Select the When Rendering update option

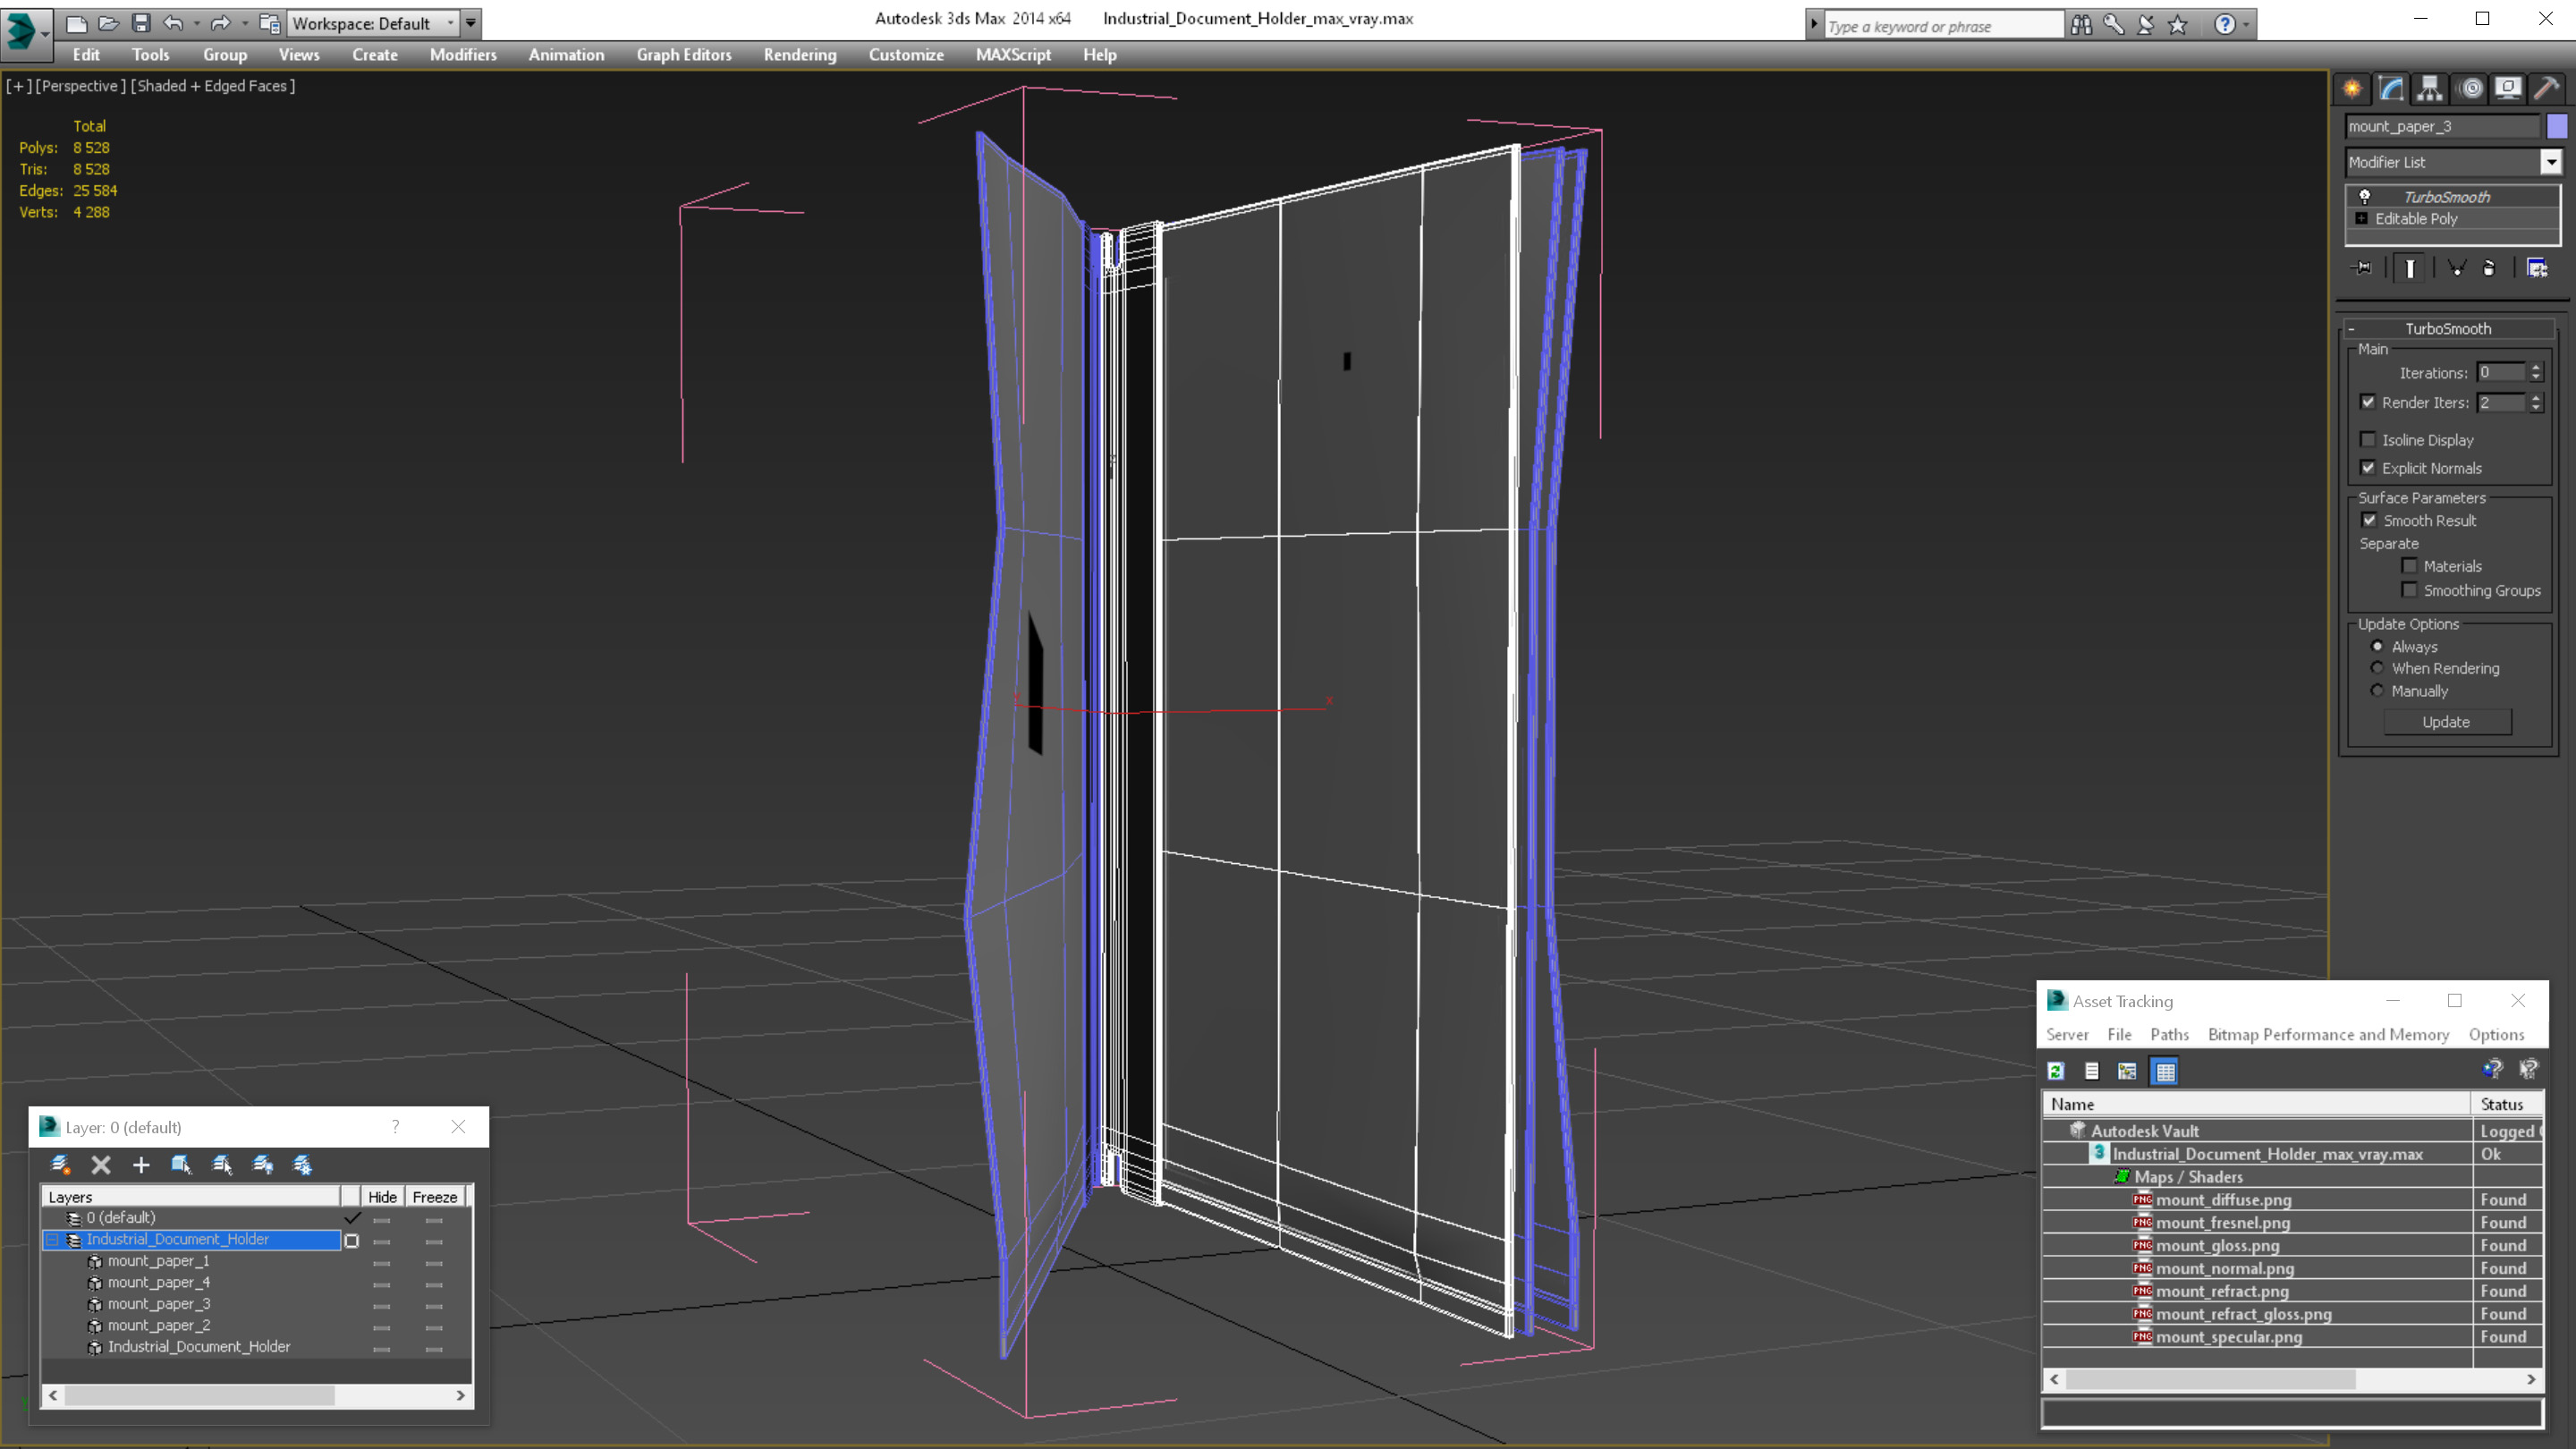pyautogui.click(x=2377, y=668)
